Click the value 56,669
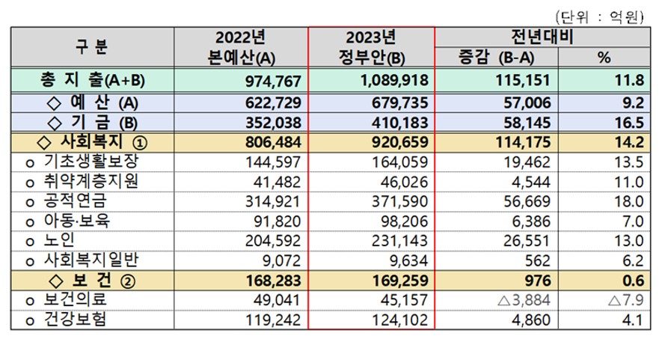The height and width of the screenshot is (342, 665). 527,201
